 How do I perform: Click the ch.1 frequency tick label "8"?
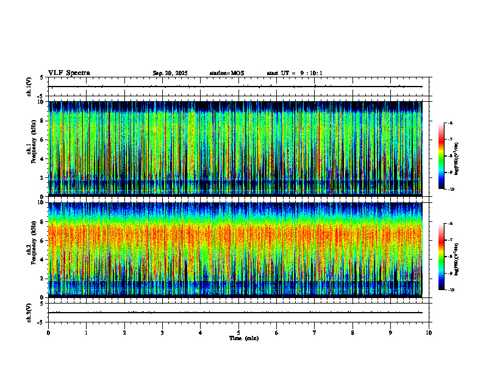42,121
